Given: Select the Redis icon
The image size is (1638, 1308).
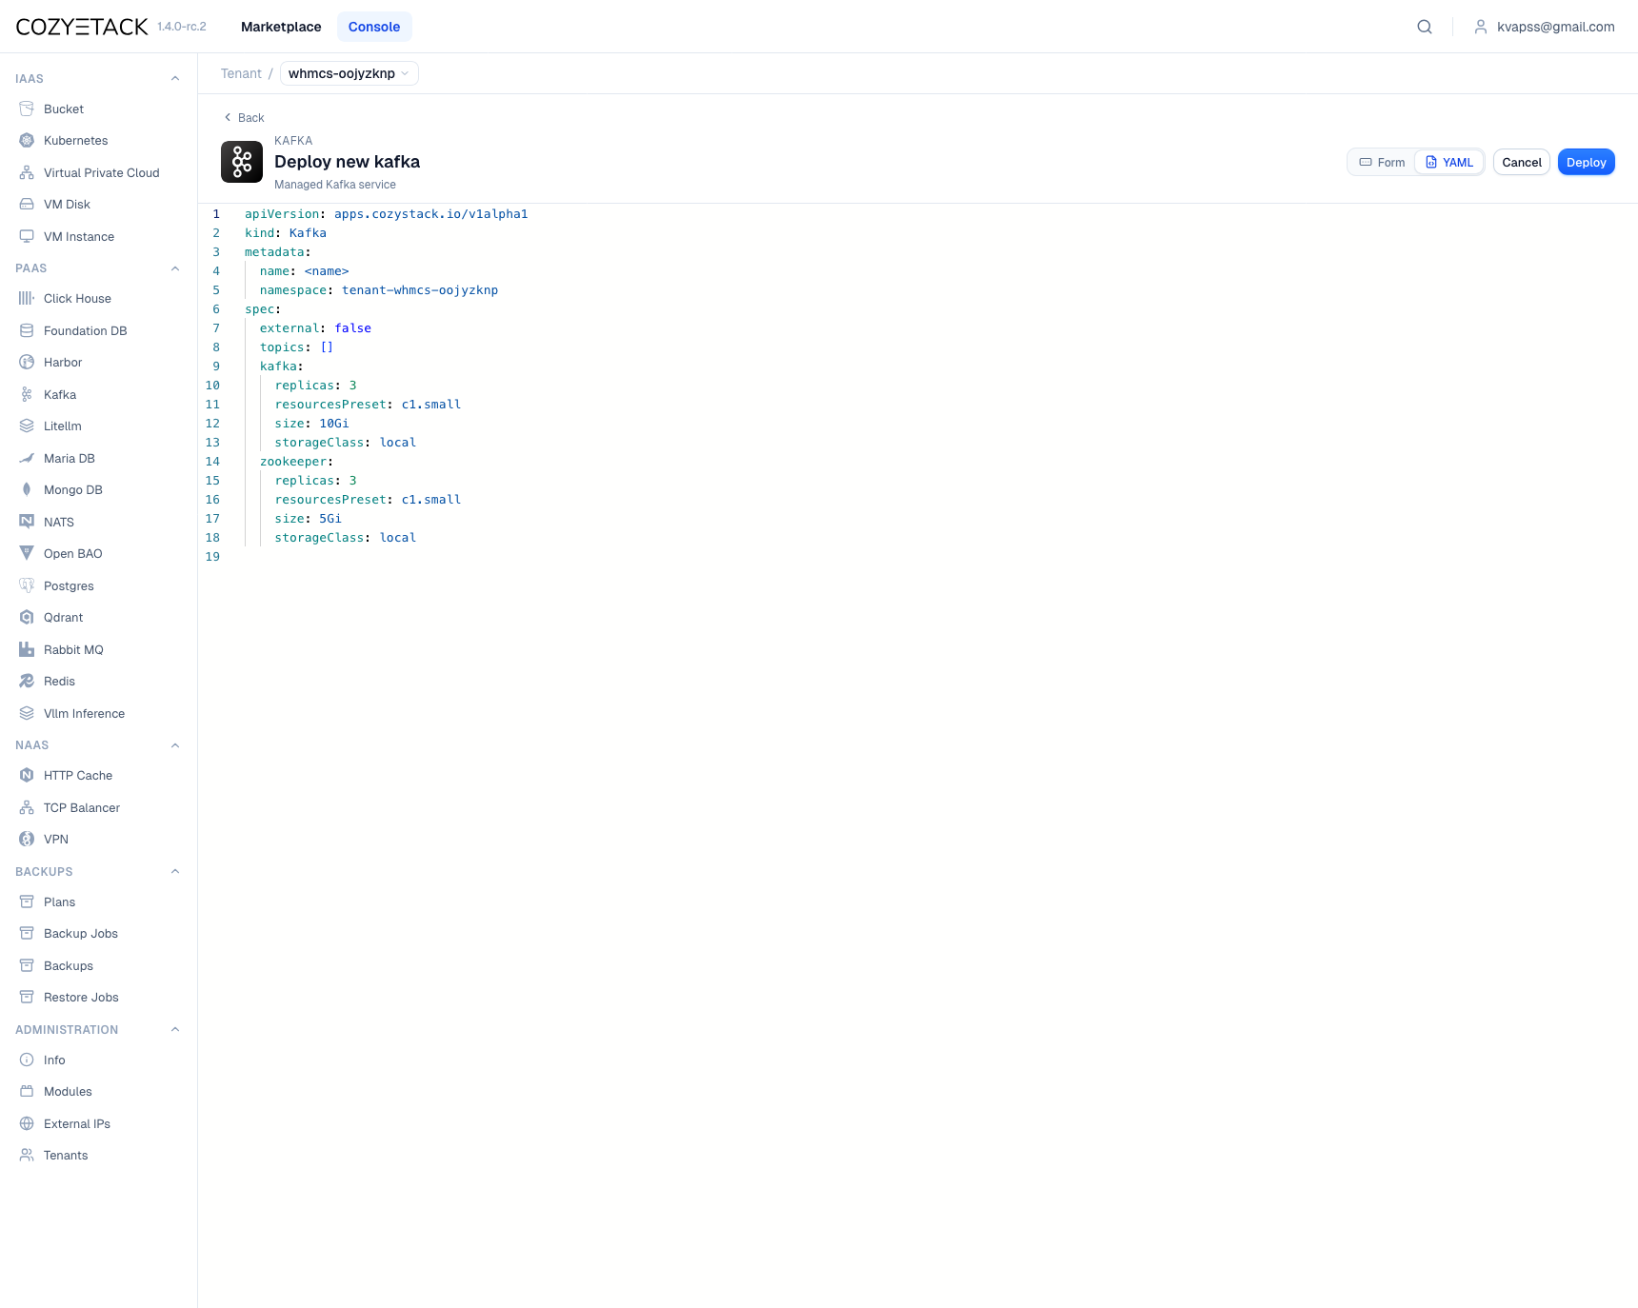Looking at the screenshot, I should click(x=27, y=681).
